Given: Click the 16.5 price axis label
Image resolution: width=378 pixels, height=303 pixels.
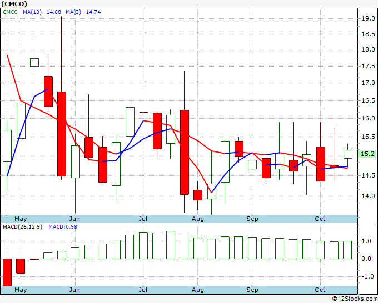Looking at the screenshot, I should pyautogui.click(x=368, y=100).
